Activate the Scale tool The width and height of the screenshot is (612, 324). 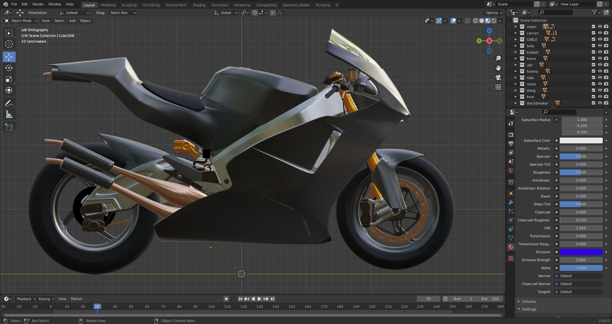coord(9,79)
